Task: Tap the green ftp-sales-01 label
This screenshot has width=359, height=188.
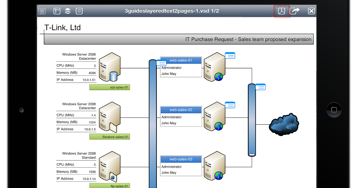Action: [109, 186]
